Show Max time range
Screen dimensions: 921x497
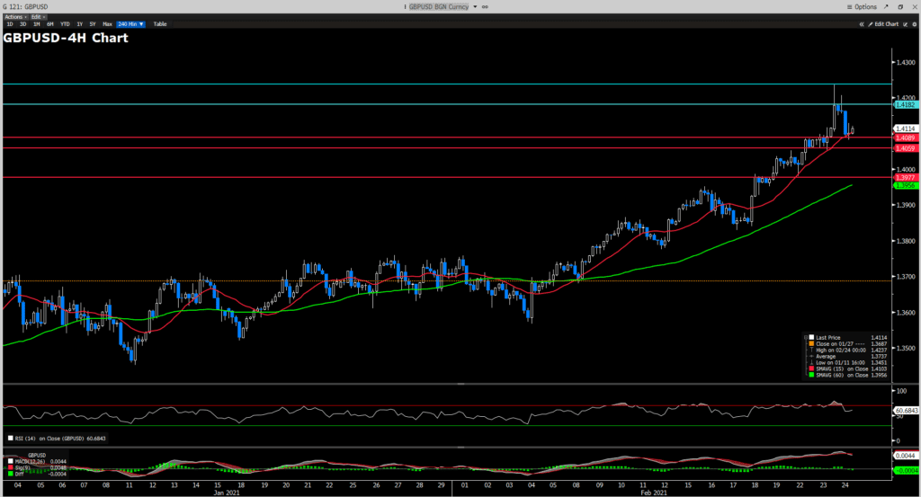pos(107,24)
